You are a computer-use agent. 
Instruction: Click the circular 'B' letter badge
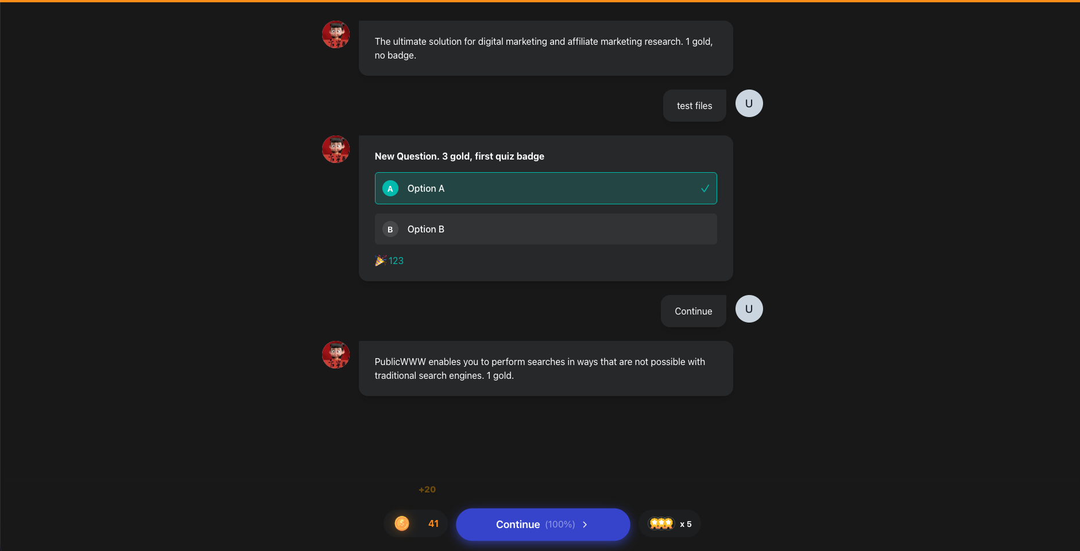pos(390,229)
